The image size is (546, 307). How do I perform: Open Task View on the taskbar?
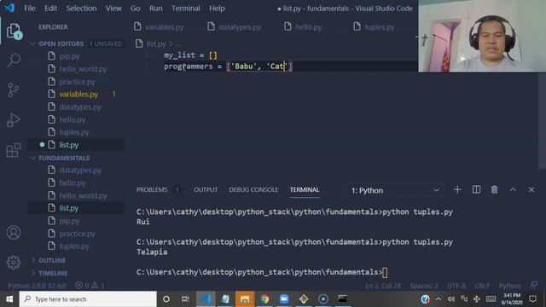(185, 299)
